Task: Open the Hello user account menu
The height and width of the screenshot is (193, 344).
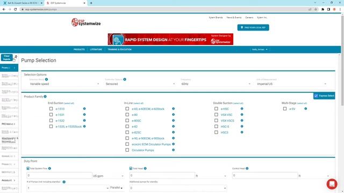Action: pos(260,49)
